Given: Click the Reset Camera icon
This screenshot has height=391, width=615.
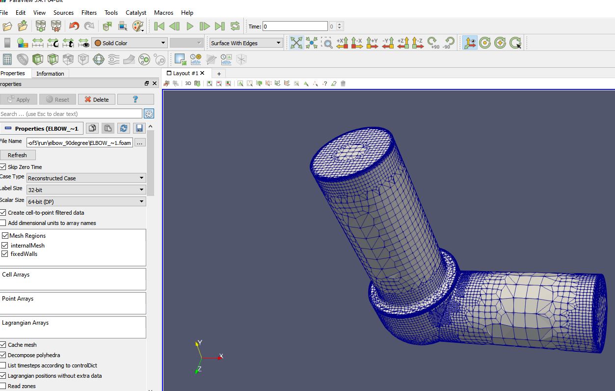Looking at the screenshot, I should coord(296,43).
